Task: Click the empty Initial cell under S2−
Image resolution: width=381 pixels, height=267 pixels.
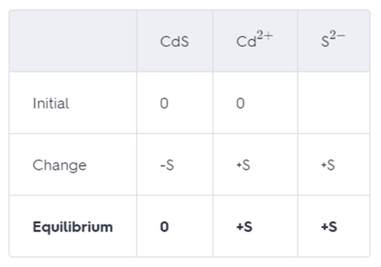Action: (333, 103)
